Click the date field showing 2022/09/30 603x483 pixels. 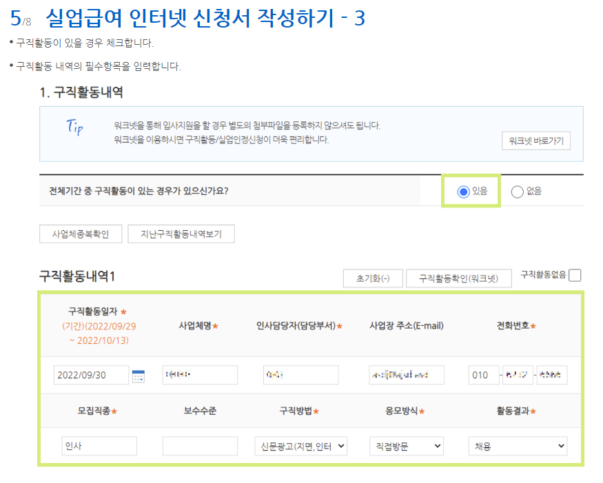click(x=91, y=375)
